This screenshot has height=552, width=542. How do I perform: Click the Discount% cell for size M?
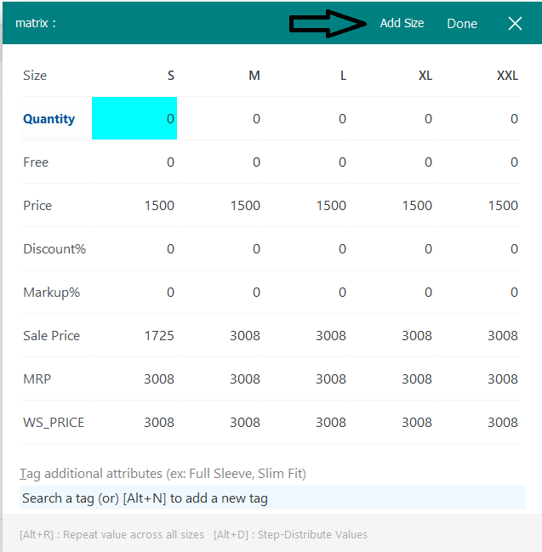pyautogui.click(x=220, y=248)
